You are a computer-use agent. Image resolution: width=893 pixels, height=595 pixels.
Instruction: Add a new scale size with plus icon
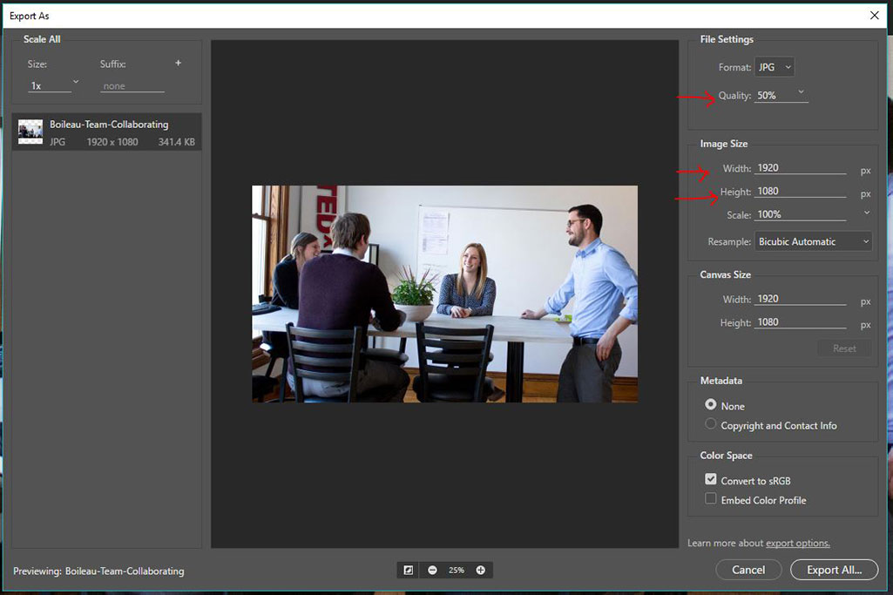[x=179, y=64]
